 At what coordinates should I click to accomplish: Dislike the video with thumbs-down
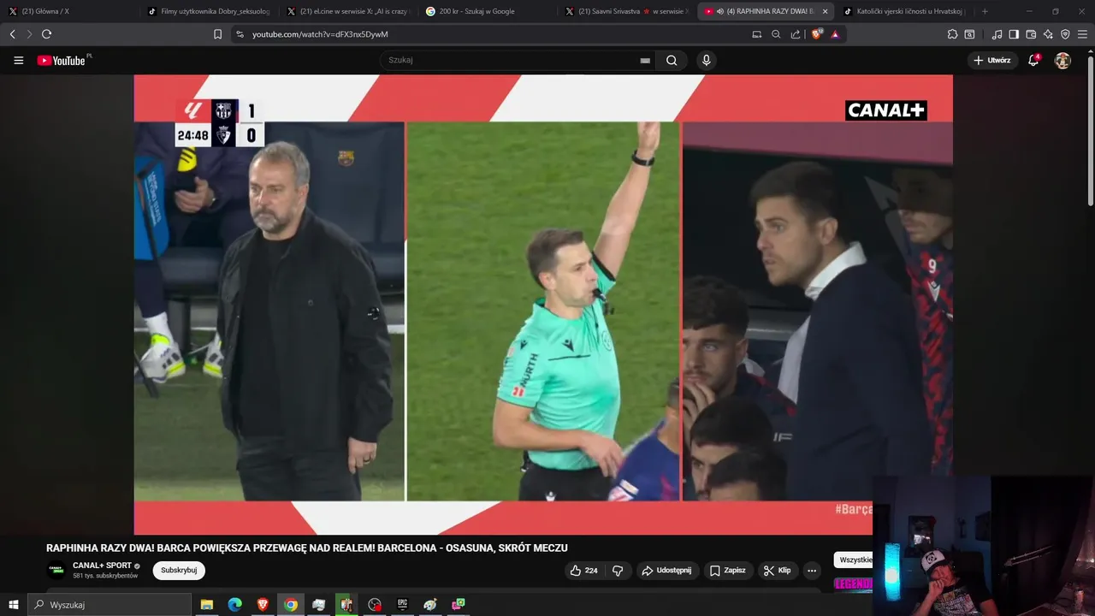pyautogui.click(x=618, y=571)
